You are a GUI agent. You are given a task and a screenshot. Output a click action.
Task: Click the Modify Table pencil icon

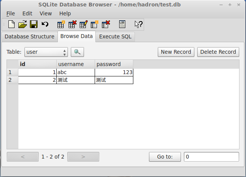[83, 25]
